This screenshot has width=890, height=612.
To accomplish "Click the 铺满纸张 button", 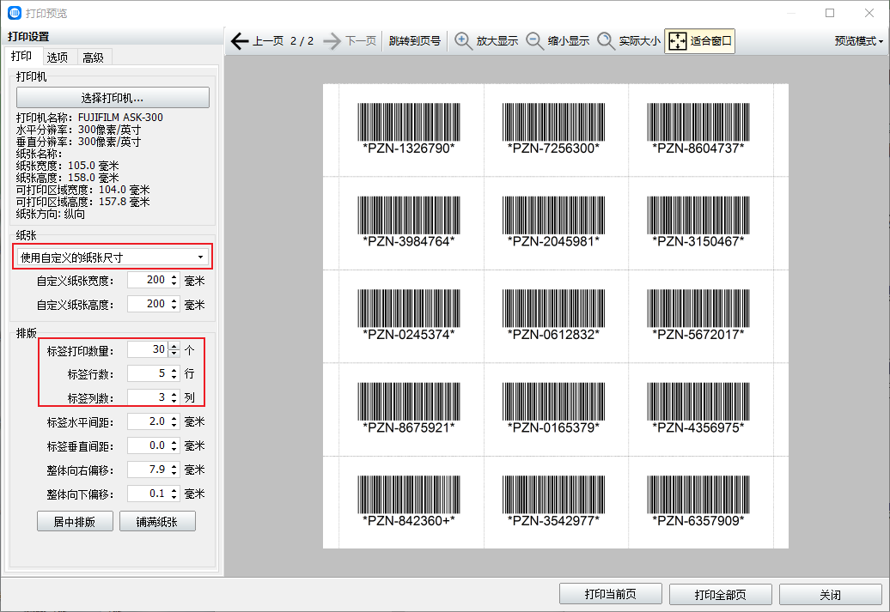I will click(x=157, y=521).
